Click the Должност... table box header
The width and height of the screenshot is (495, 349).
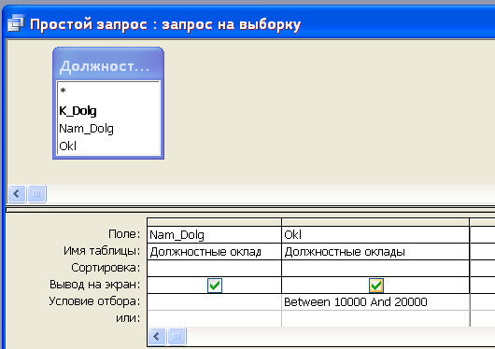pyautogui.click(x=108, y=66)
